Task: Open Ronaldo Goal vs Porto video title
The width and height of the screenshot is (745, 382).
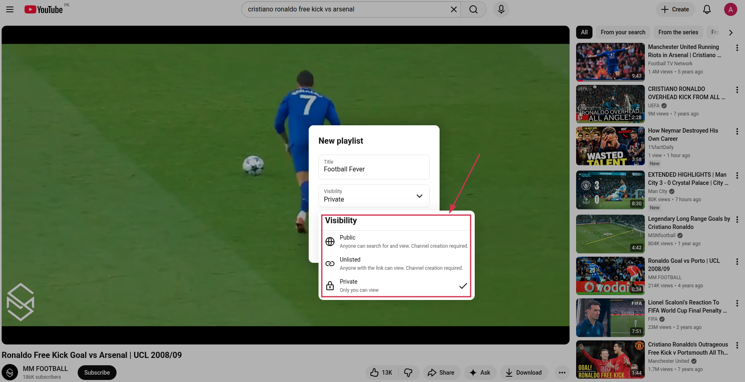Action: click(x=684, y=265)
